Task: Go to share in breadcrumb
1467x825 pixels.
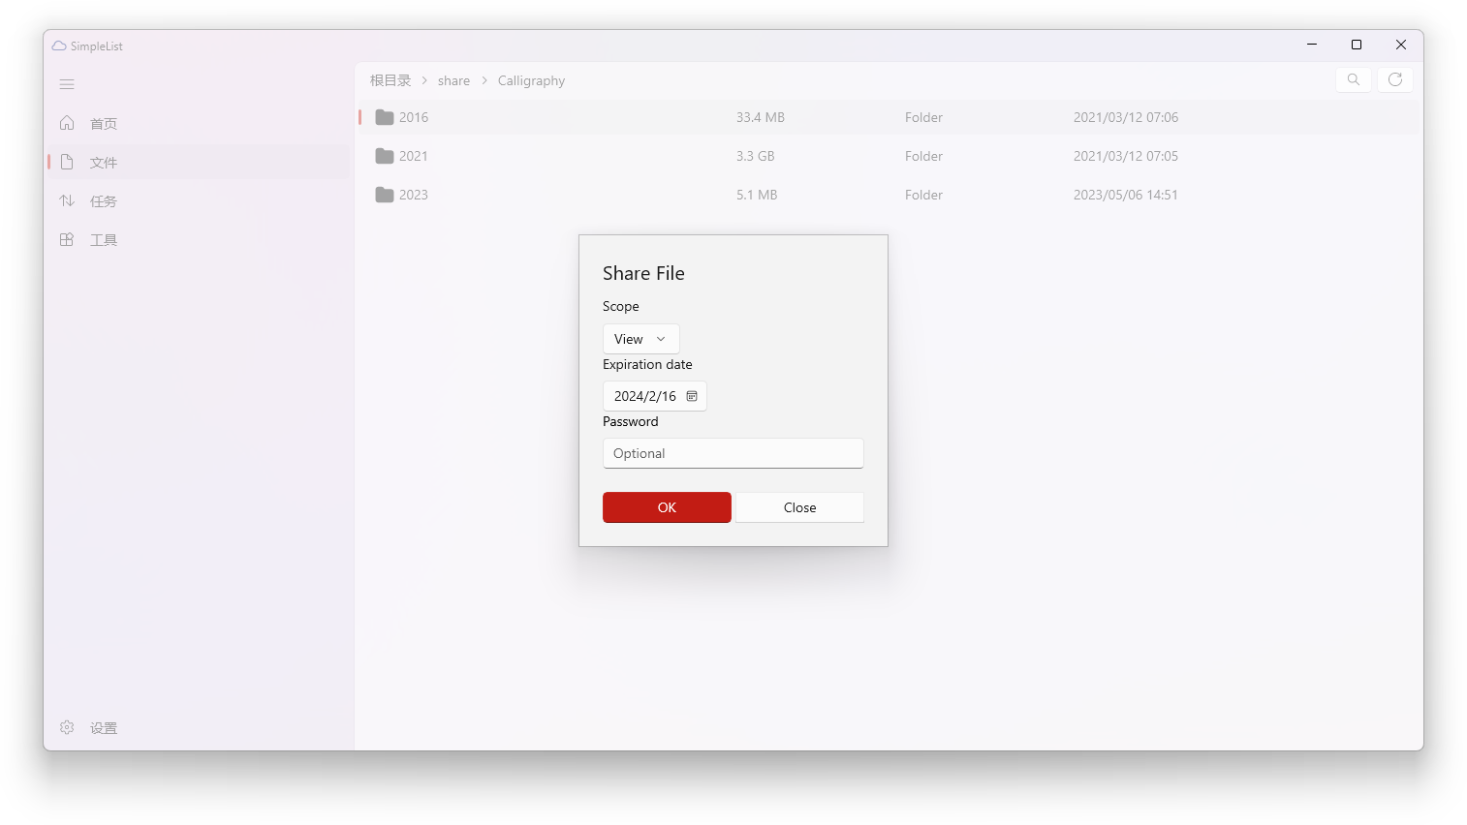Action: click(453, 80)
